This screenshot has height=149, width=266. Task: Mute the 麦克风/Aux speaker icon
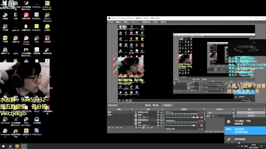[198, 117]
